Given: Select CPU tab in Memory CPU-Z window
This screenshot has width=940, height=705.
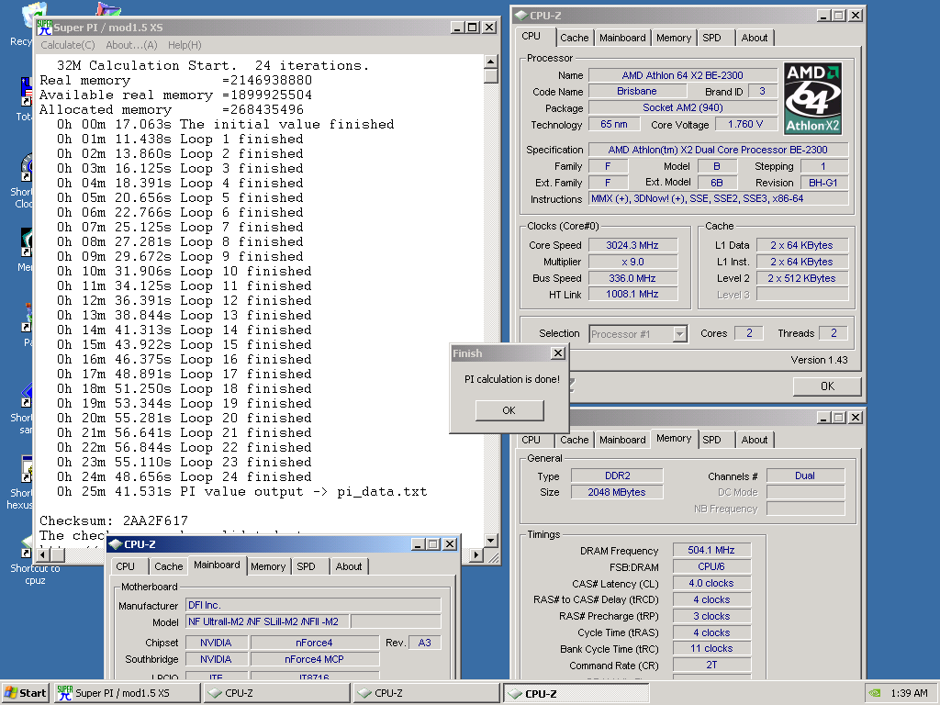Looking at the screenshot, I should point(532,440).
